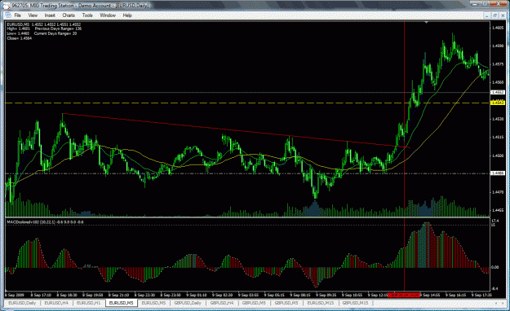510x311 pixels.
Task: Switch to the EURUSD,H4 chart tab
Action: (56, 303)
